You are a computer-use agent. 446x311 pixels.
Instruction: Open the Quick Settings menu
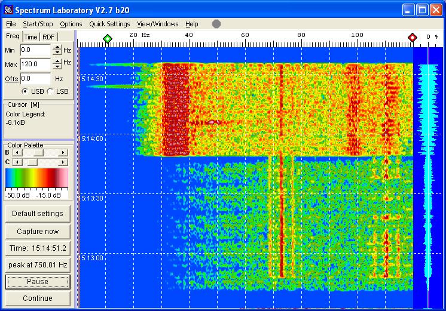pos(109,24)
